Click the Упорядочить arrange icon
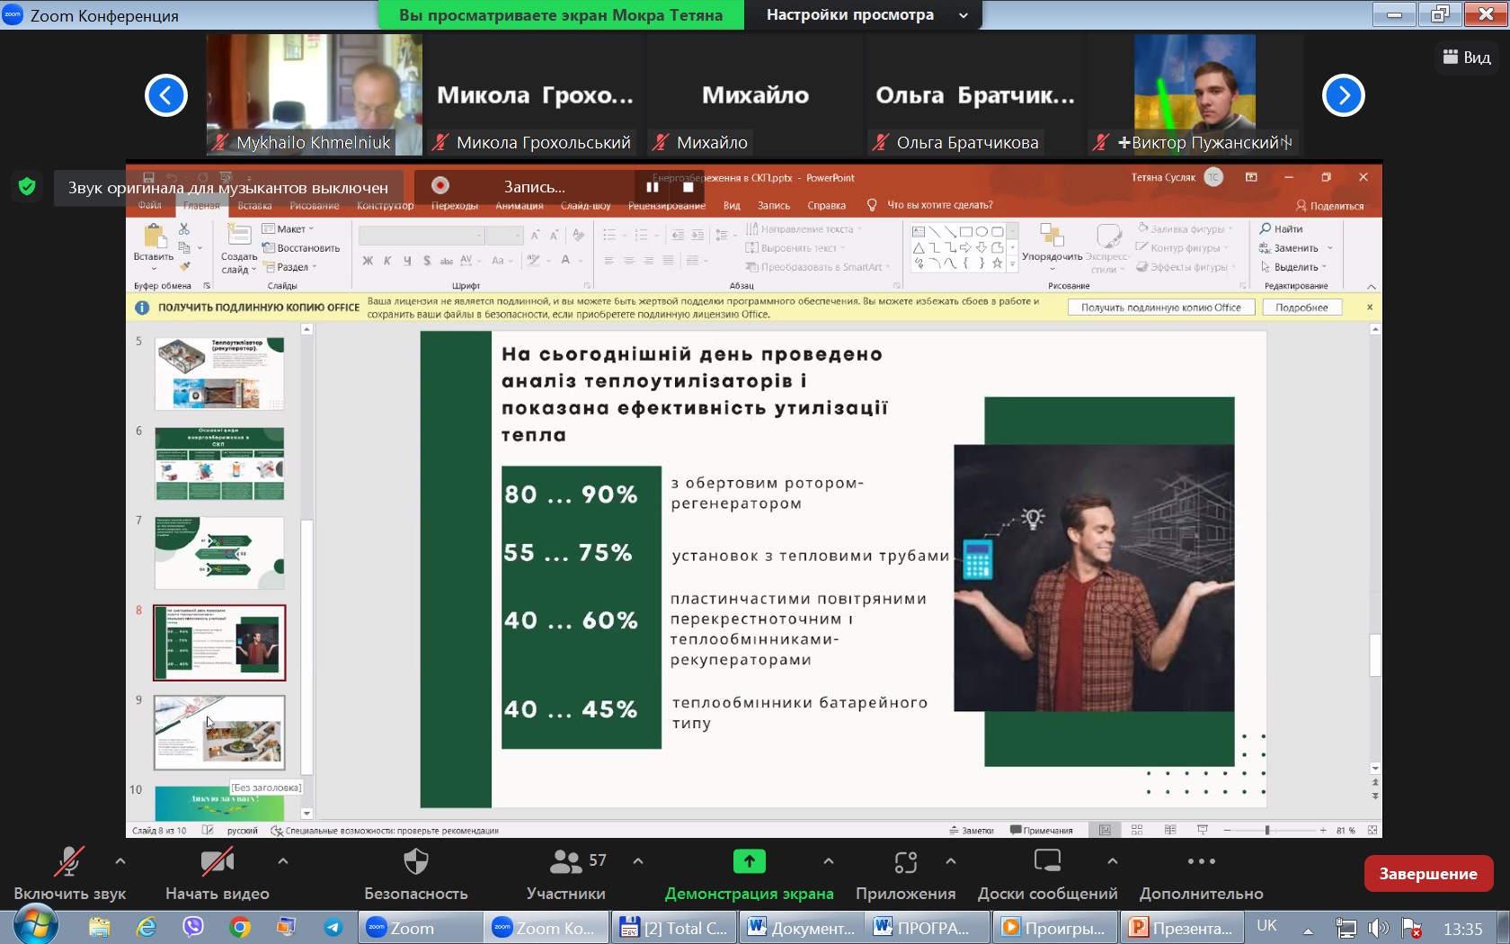 point(1052,244)
